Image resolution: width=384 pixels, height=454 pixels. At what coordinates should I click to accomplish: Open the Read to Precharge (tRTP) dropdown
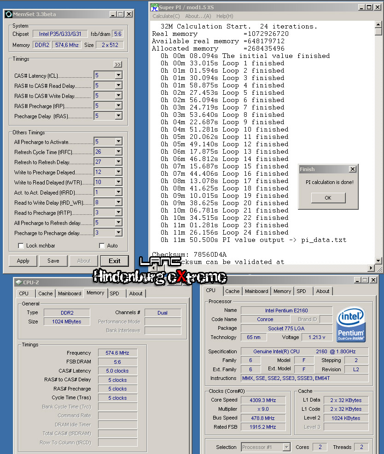pos(118,213)
